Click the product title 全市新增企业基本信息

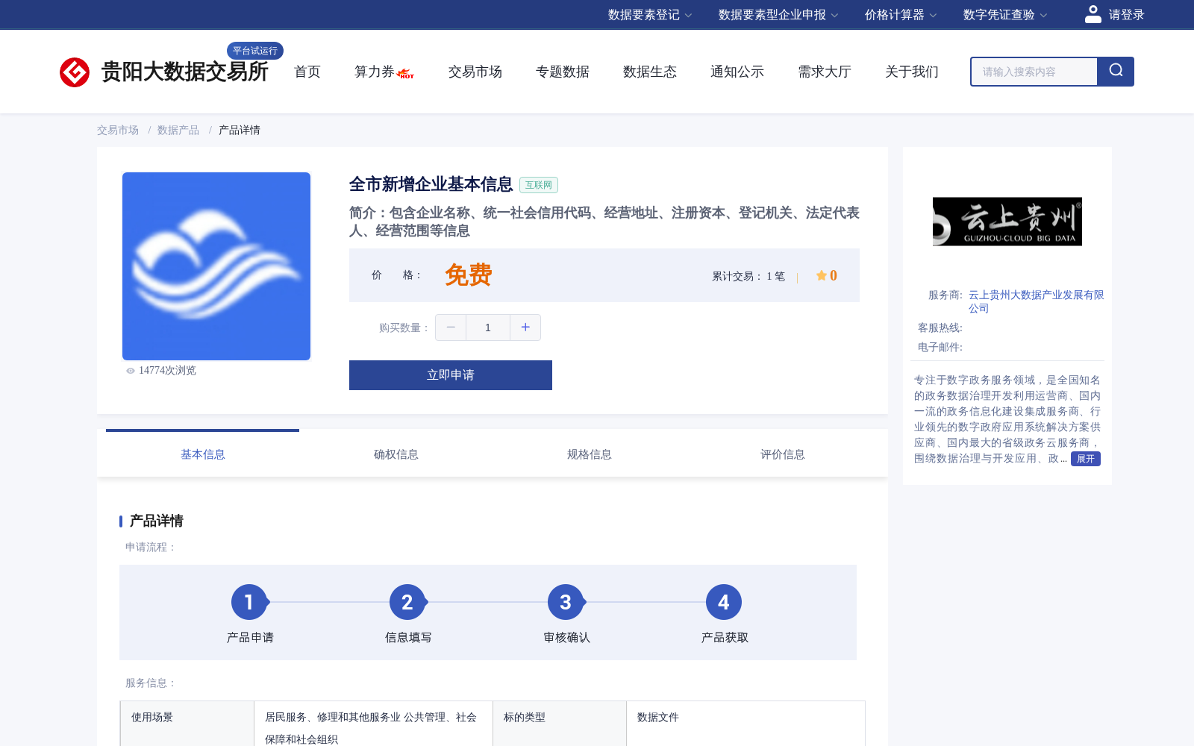pyautogui.click(x=431, y=184)
